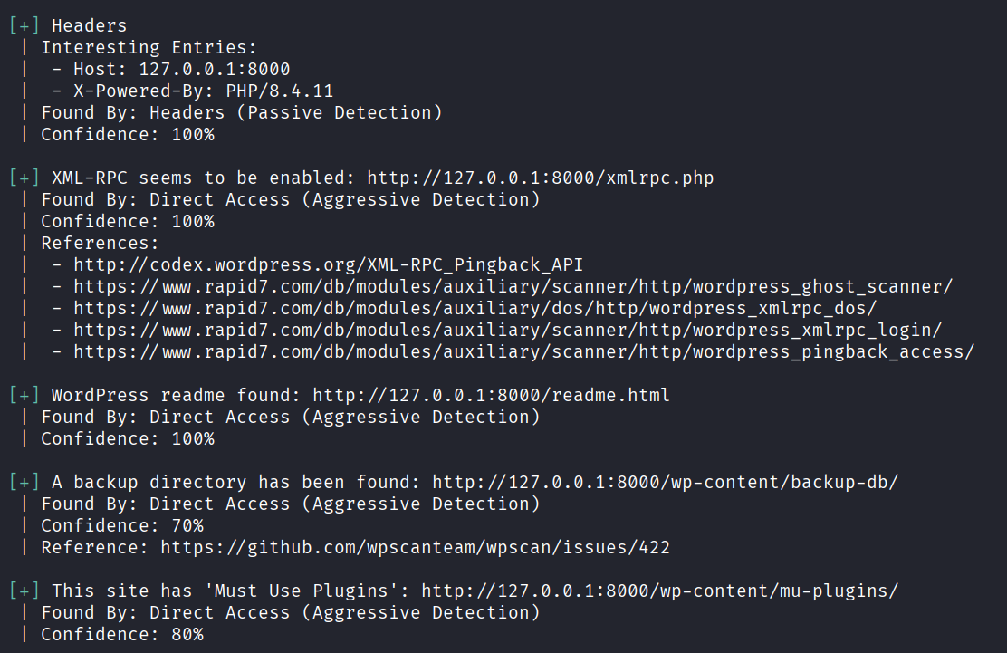
Task: Click the Found By: Headers (Passive Detection) line
Action: pos(242,112)
